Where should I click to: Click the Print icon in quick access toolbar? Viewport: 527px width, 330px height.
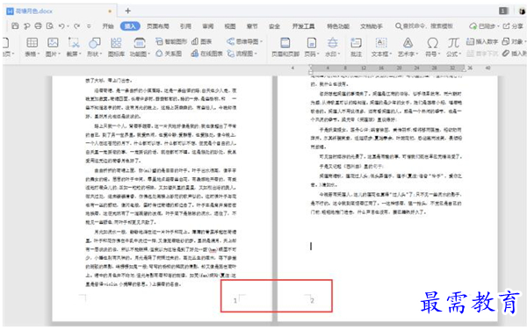(38, 25)
